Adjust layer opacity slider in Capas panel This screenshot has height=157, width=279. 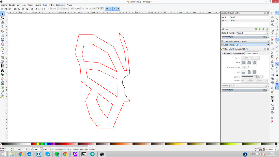(x=244, y=37)
